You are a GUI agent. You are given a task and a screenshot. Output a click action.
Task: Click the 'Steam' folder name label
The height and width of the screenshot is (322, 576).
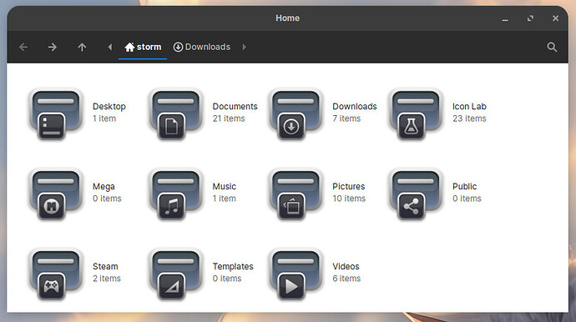105,267
